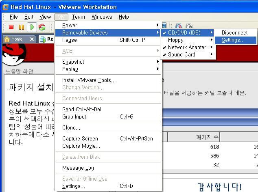Viewport: 258px width, 192px height.
Task: Click the yellow Suspend pause icon
Action: pyautogui.click(x=22, y=27)
